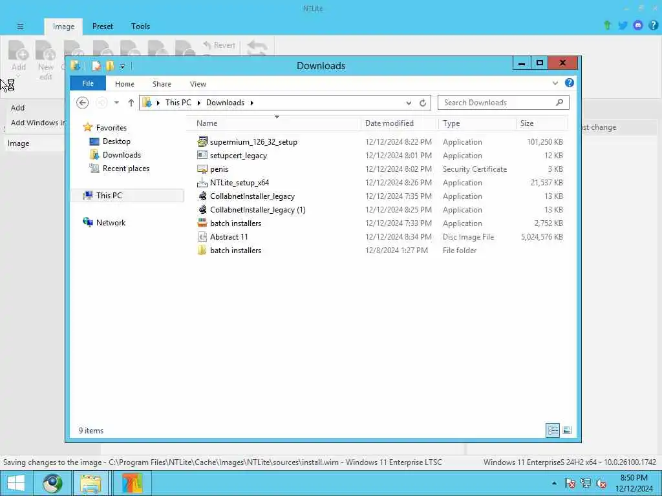
Task: Click New folder icon in quick access toolbar
Action: 110,66
